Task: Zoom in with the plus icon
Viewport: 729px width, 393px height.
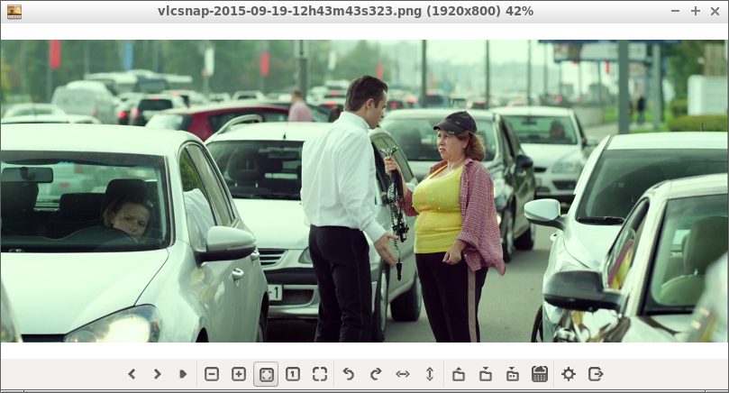Action: (239, 374)
